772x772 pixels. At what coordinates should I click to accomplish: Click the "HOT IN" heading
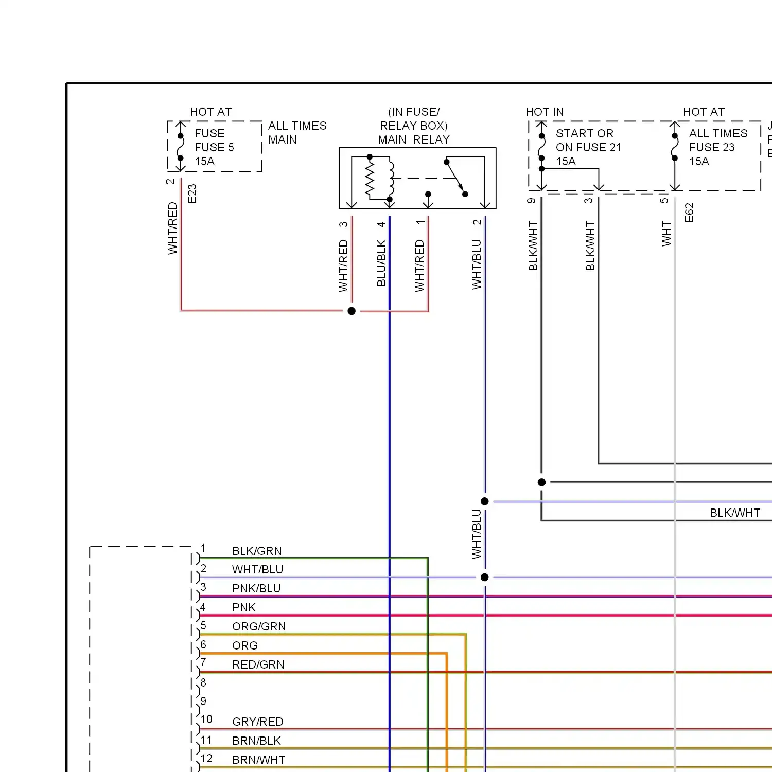click(x=545, y=112)
